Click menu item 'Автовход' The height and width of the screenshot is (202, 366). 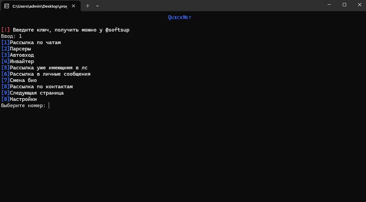coord(18,55)
